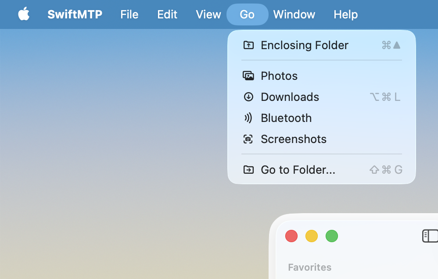The width and height of the screenshot is (438, 279).
Task: Click the Bluetooth waves icon
Action: (x=248, y=118)
